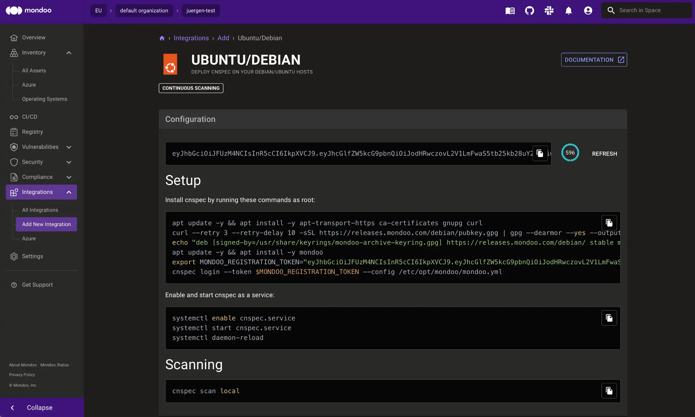Copy the install commands code block
This screenshot has width=695, height=417.
coord(609,223)
